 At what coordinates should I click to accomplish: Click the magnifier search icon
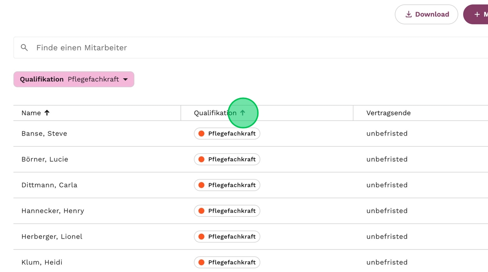24,48
